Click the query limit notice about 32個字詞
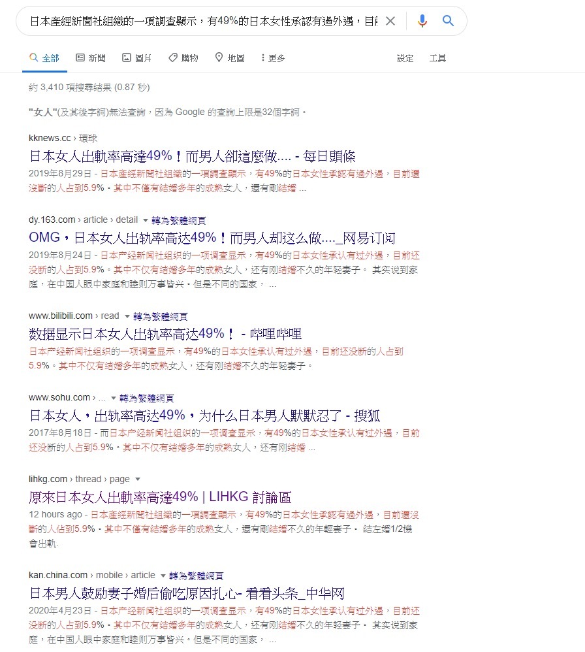This screenshot has height=652, width=585. click(x=168, y=112)
